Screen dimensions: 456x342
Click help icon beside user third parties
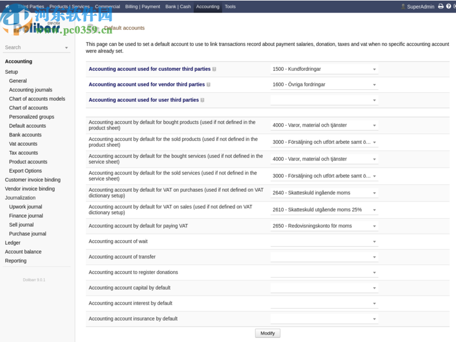(202, 100)
